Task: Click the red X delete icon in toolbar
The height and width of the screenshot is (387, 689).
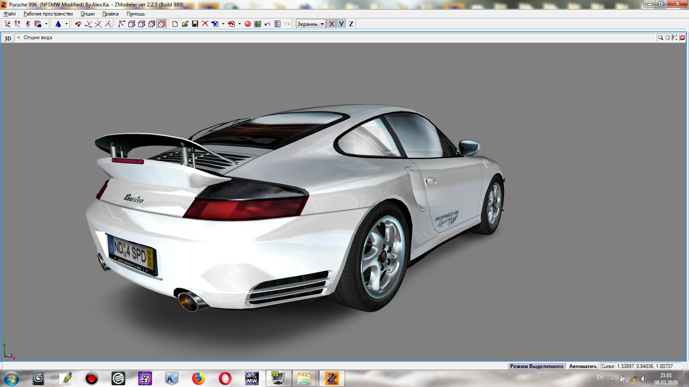Action: (205, 24)
